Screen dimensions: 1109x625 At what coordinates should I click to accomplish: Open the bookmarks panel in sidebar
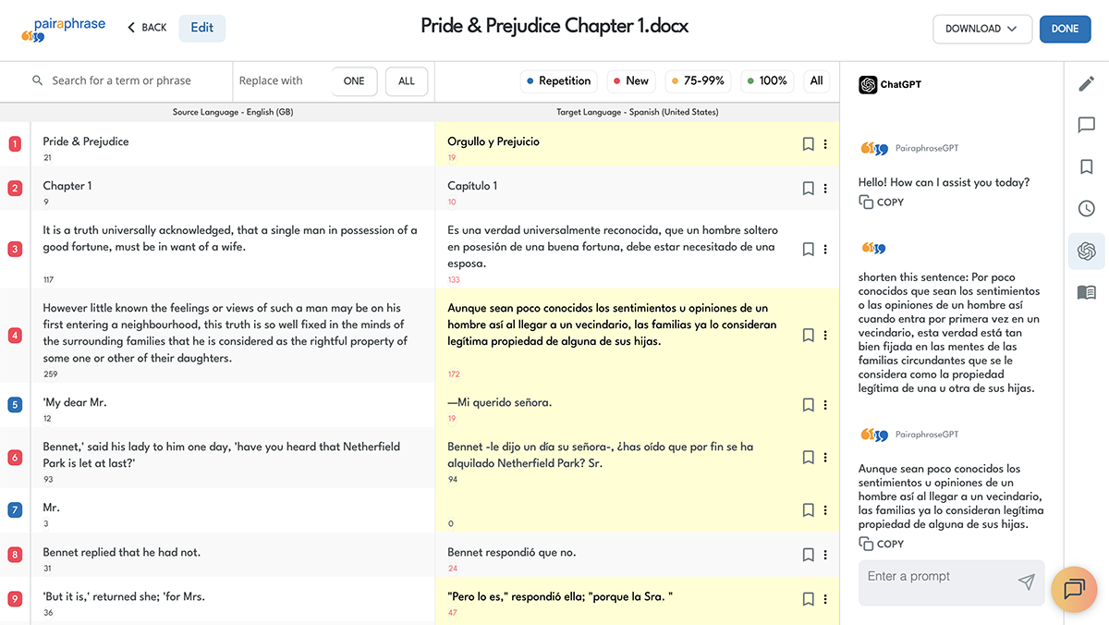click(x=1087, y=167)
